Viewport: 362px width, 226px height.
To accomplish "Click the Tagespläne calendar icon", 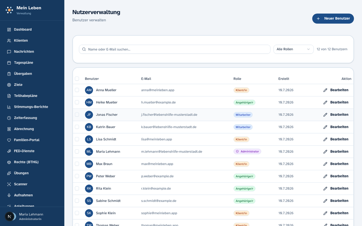I will (9, 63).
